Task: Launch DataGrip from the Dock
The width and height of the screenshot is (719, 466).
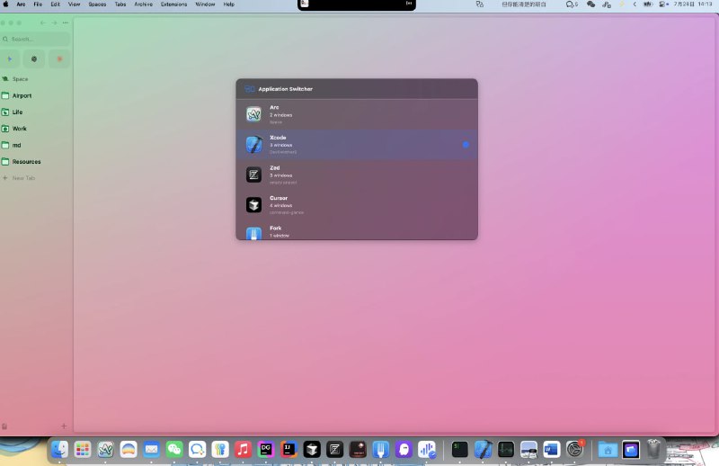Action: pyautogui.click(x=266, y=449)
